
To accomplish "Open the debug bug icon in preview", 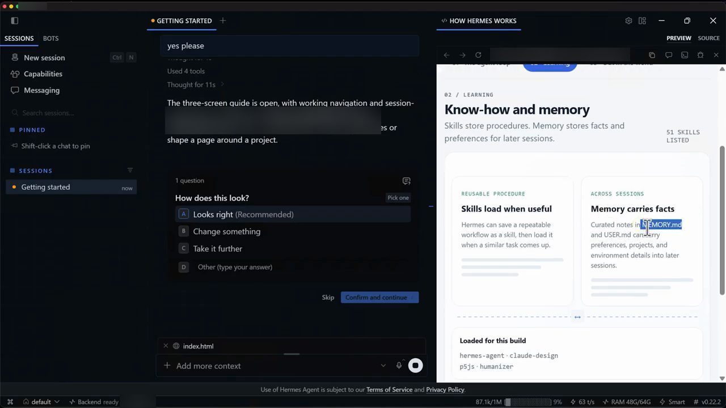I will coord(700,55).
